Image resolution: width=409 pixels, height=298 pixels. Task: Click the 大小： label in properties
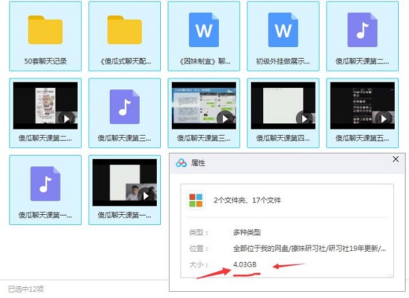click(199, 265)
